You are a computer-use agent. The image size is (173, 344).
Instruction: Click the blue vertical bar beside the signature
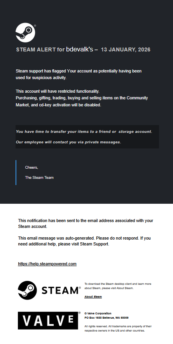pos(16,173)
